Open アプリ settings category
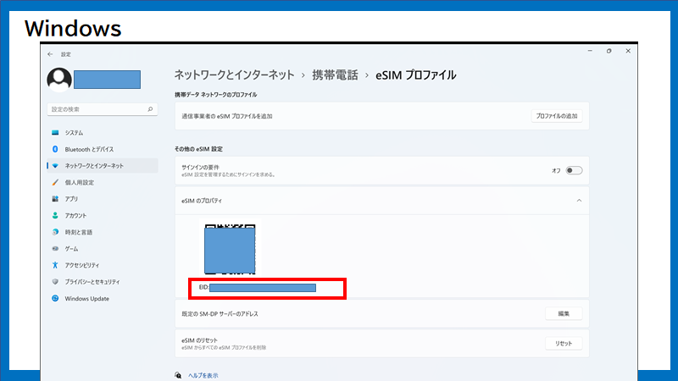 coord(103,199)
